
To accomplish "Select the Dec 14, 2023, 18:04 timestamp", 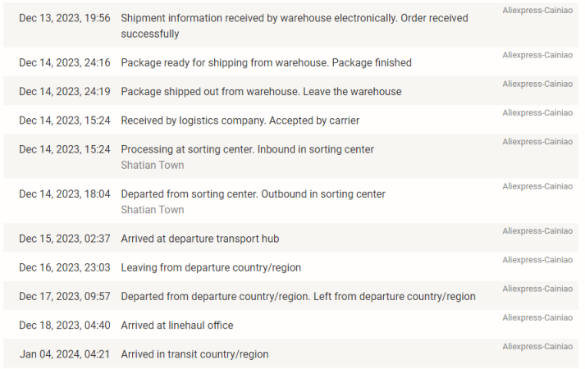I will pyautogui.click(x=65, y=194).
